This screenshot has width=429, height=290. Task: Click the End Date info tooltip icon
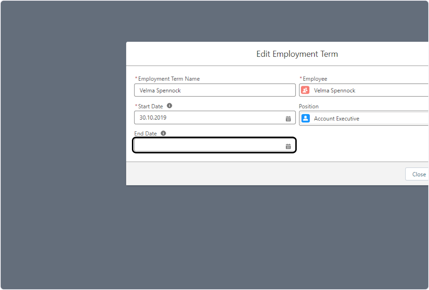coord(163,133)
